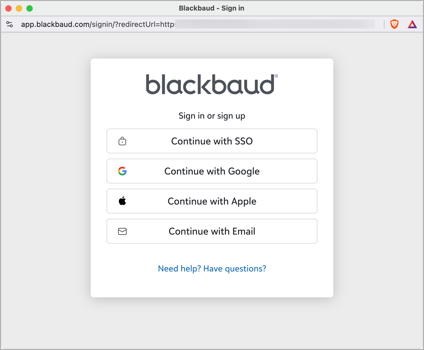Image resolution: width=424 pixels, height=350 pixels.
Task: Click the Blackbaud - Sign in window title
Action: (x=211, y=8)
